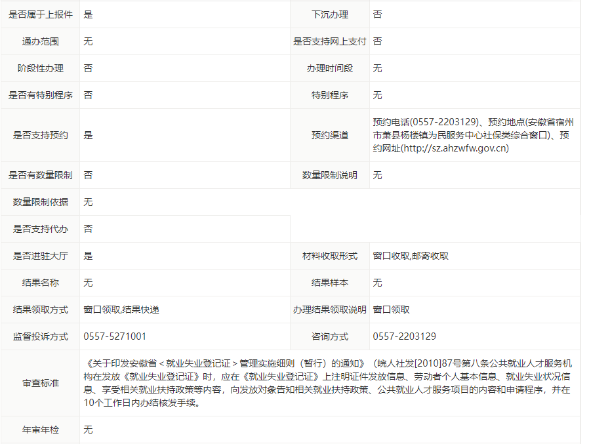Image resolution: width=589 pixels, height=444 pixels.
Task: Click the 是否支持代办 label cell
Action: coord(40,229)
